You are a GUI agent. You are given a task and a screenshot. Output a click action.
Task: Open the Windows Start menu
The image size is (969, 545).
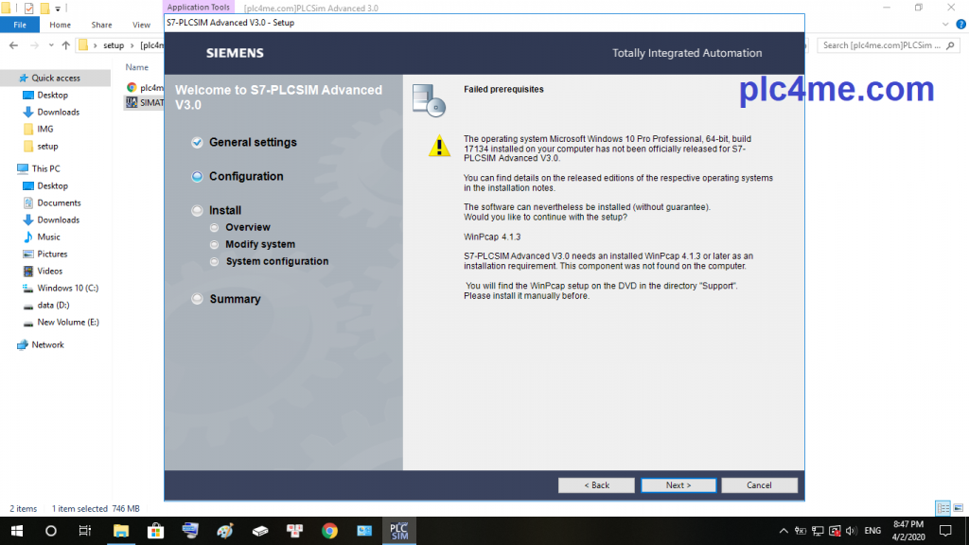click(x=16, y=531)
